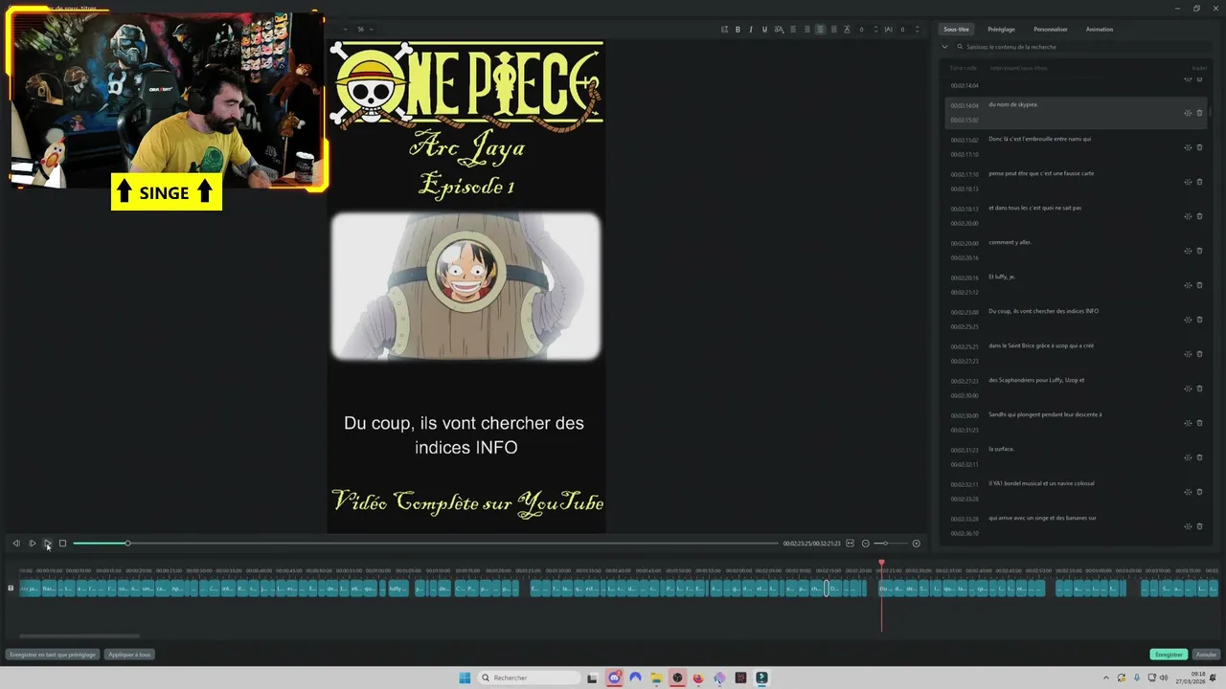Open the text case options icon
This screenshot has width=1226, height=689.
tap(779, 30)
